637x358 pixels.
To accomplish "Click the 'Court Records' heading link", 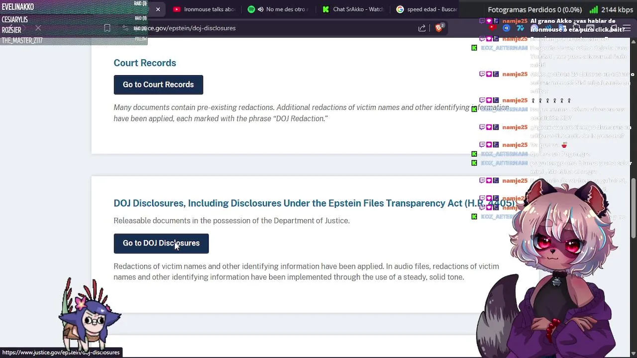I will 145,63.
